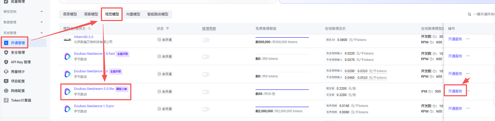Click the 模型上新 tag on Seedream-5.0-lite

(x=122, y=89)
